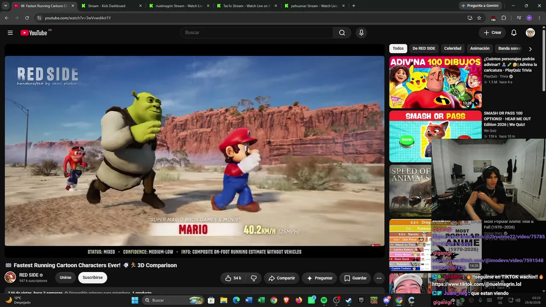
Task: Select the 'Animación' filter chip
Action: tap(480, 49)
